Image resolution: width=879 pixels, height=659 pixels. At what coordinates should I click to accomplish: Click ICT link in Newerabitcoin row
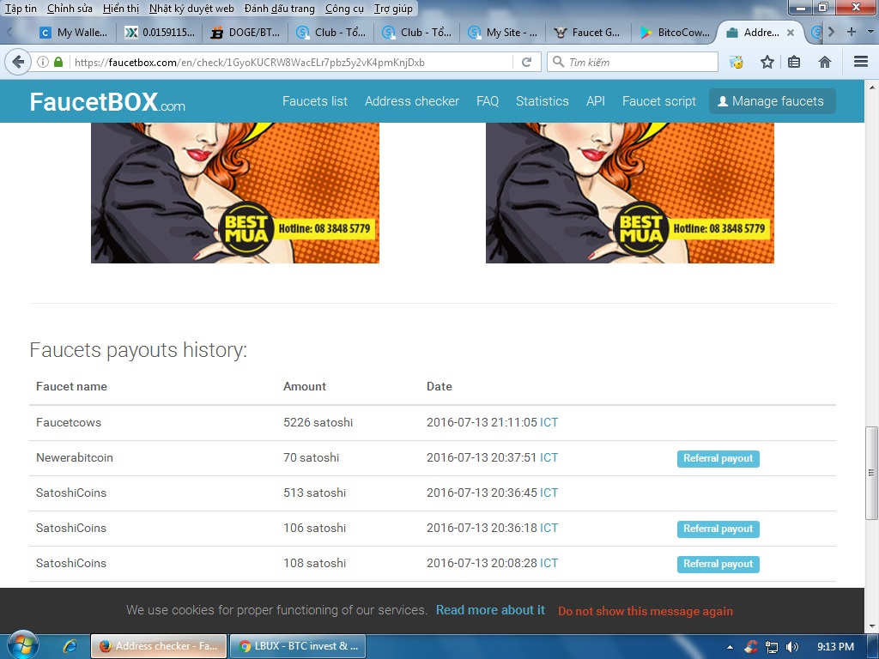(549, 458)
